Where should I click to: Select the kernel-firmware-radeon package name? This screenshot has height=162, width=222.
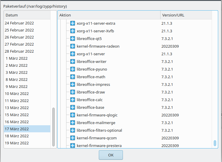coord(98,46)
